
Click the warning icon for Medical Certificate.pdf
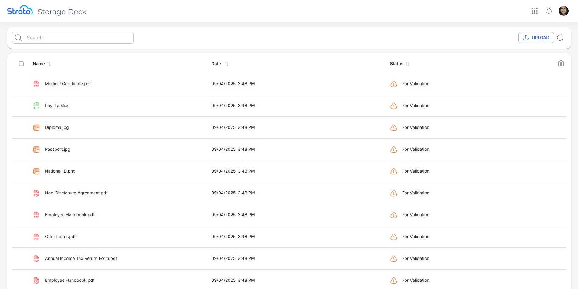(x=393, y=84)
